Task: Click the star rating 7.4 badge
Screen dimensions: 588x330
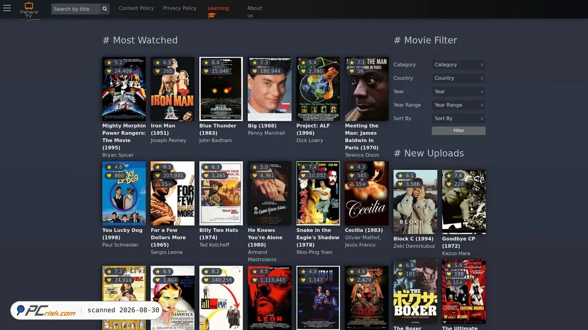Action: tap(309, 167)
